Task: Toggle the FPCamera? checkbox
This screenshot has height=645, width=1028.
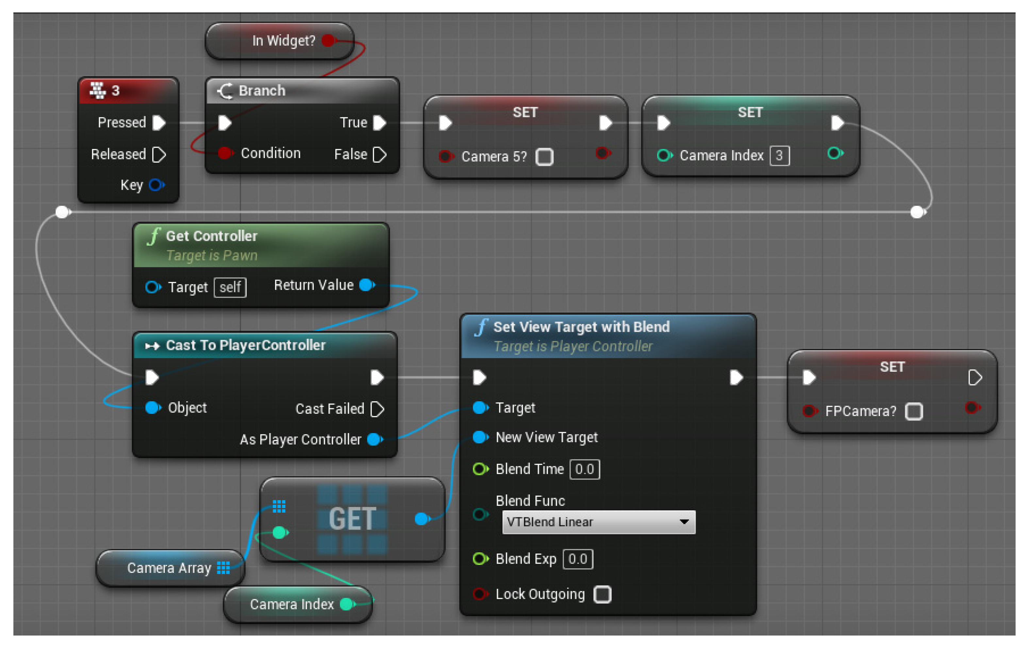Action: pyautogui.click(x=914, y=411)
